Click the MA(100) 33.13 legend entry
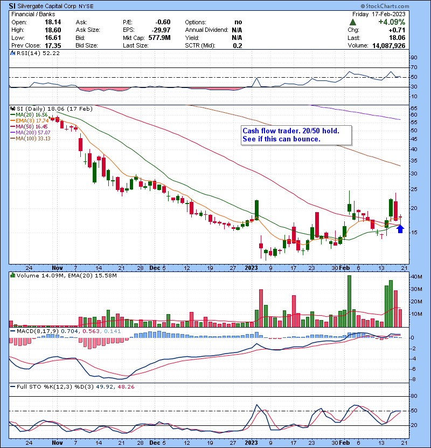The width and height of the screenshot is (431, 448). (30, 139)
